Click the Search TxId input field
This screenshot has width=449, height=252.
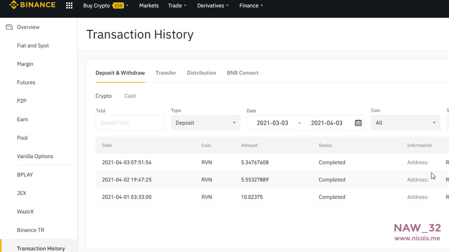point(130,123)
